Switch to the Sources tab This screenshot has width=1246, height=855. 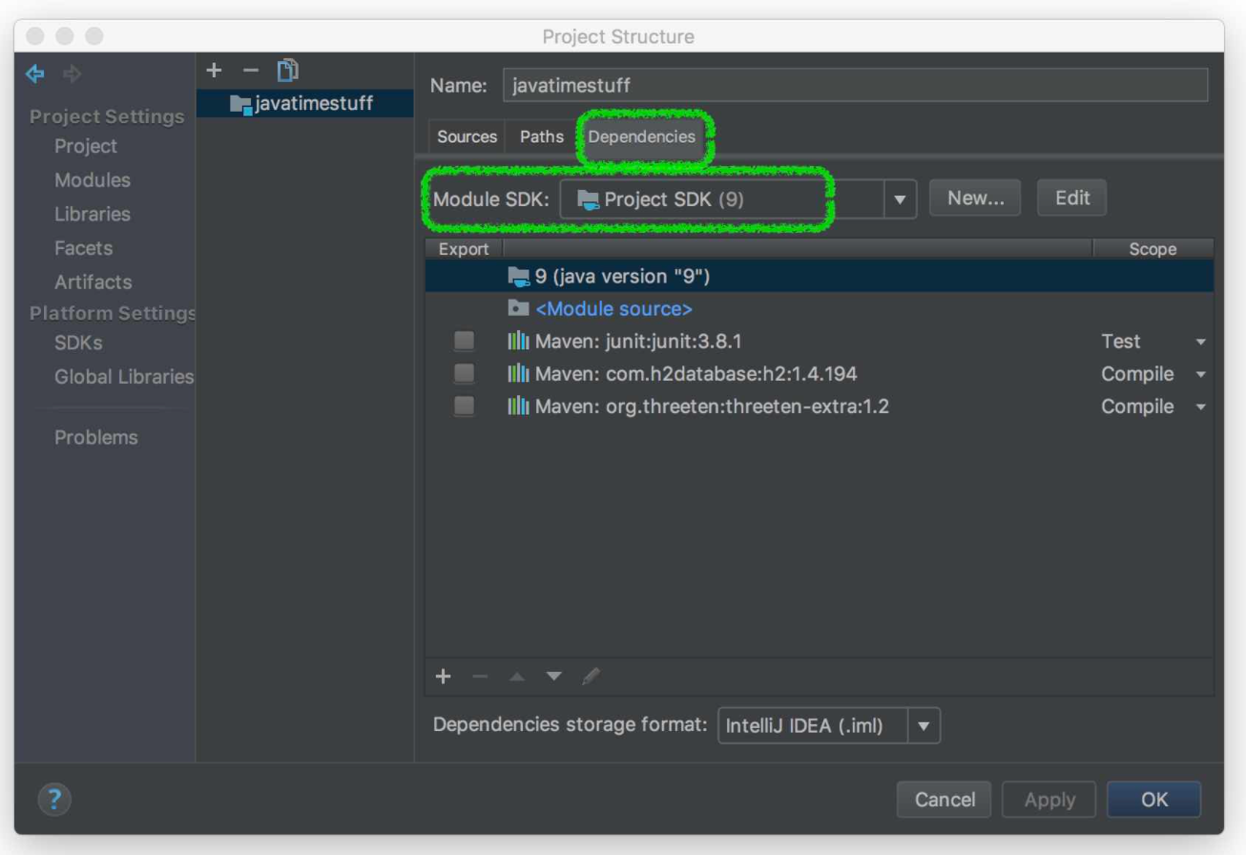pyautogui.click(x=467, y=136)
